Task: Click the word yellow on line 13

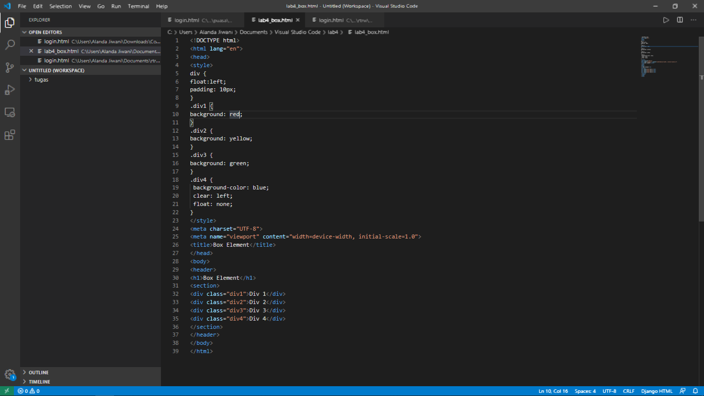Action: point(239,138)
